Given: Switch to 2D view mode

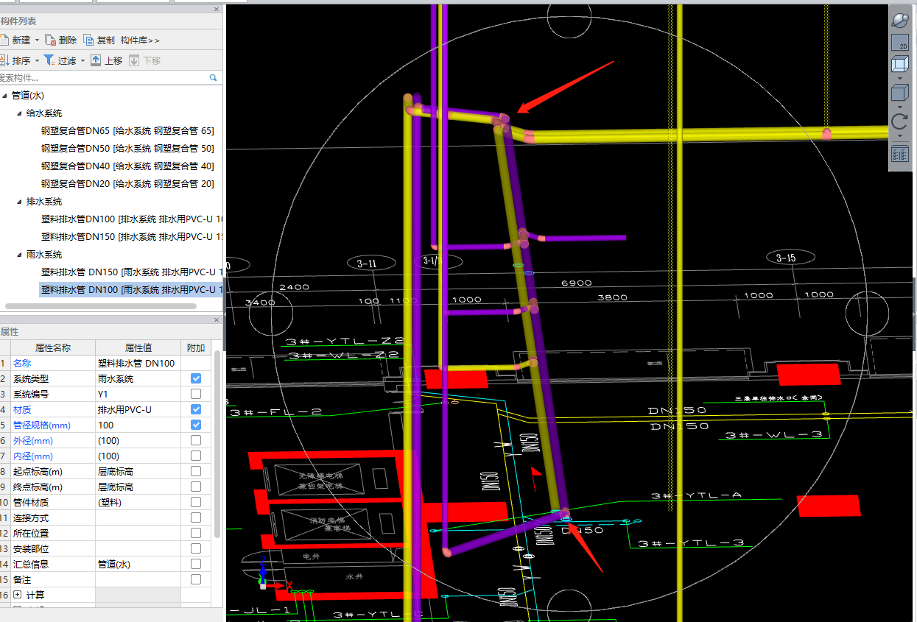Looking at the screenshot, I should tap(900, 43).
